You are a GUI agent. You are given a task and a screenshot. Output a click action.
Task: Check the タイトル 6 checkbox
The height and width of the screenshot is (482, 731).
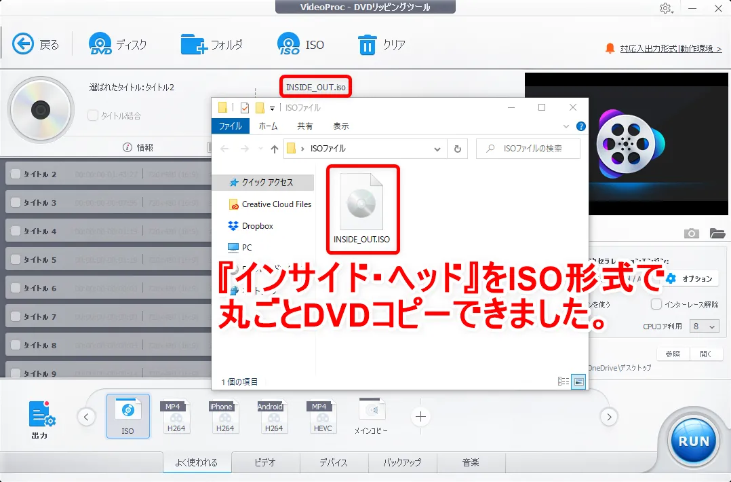pyautogui.click(x=16, y=288)
